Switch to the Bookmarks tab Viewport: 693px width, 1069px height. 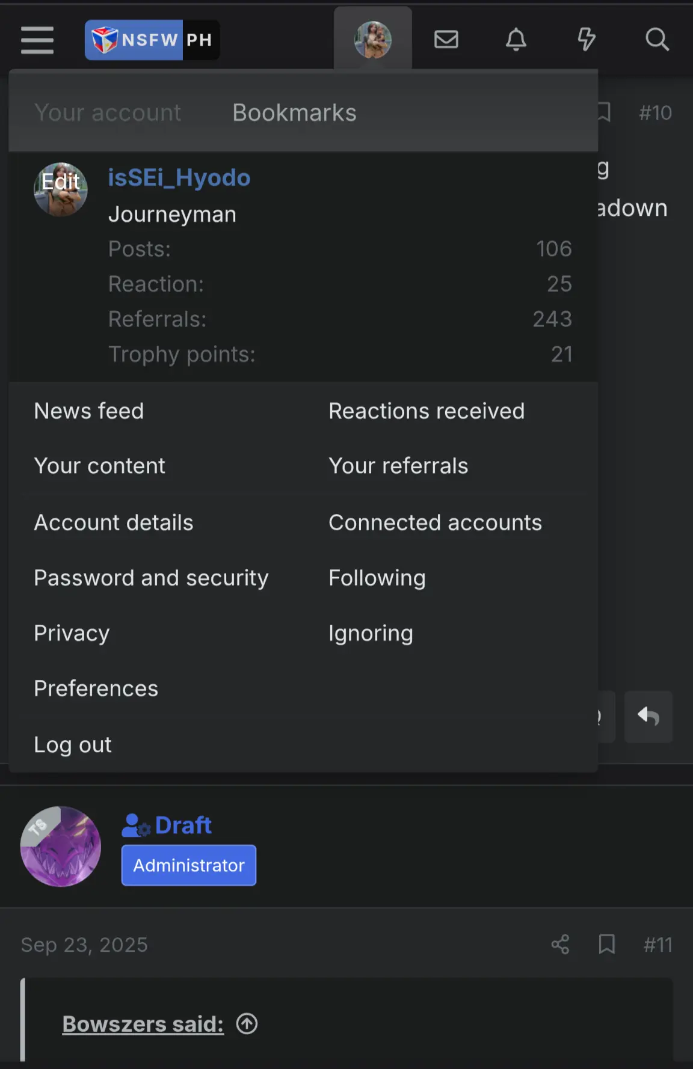tap(295, 112)
